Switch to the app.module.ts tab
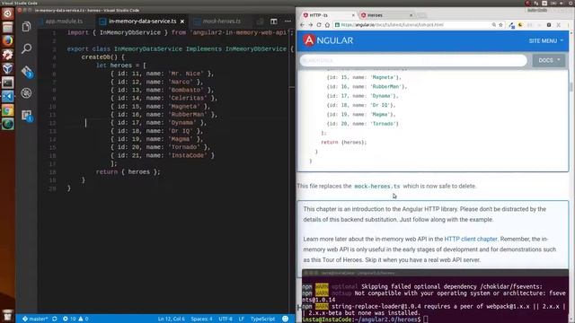 [x=64, y=22]
